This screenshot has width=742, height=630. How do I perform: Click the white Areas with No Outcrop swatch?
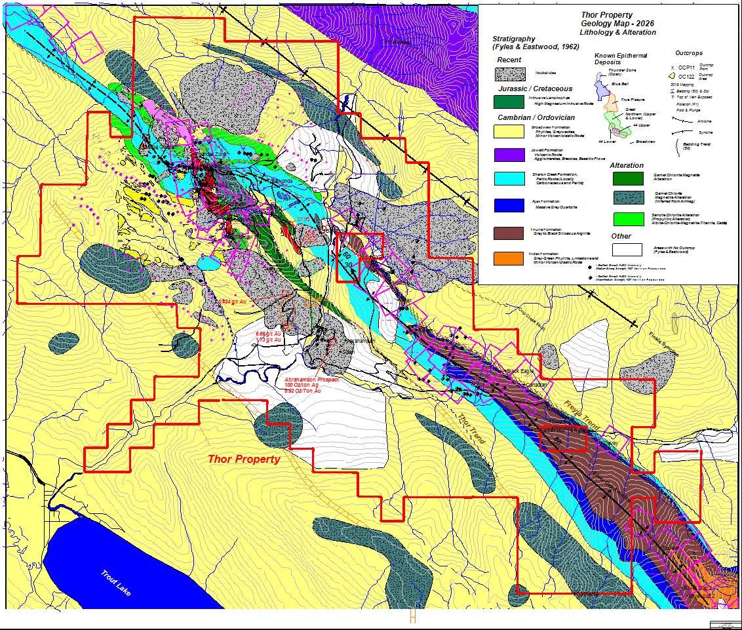627,249
